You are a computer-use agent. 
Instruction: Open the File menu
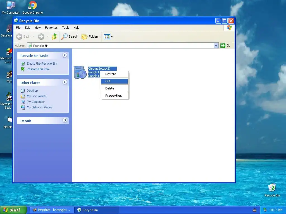tap(18, 28)
